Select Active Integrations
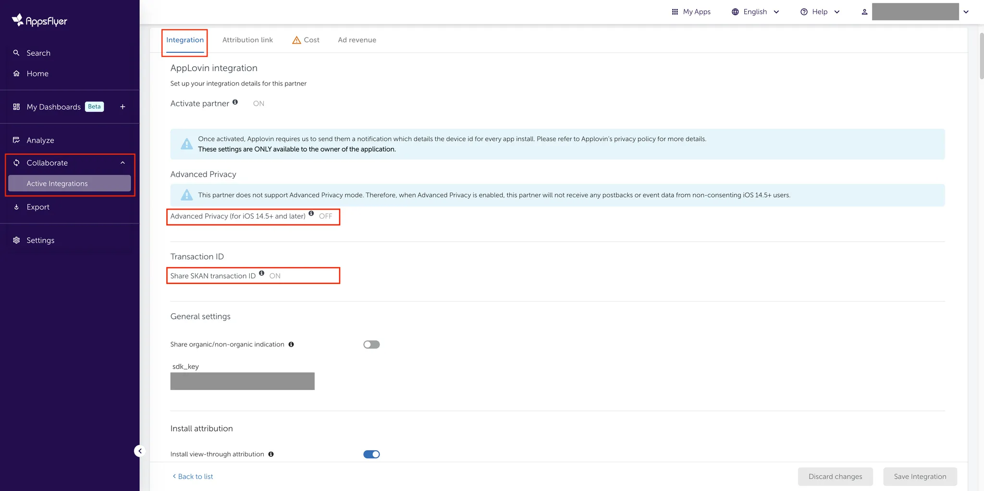Viewport: 984px width, 491px height. point(69,184)
